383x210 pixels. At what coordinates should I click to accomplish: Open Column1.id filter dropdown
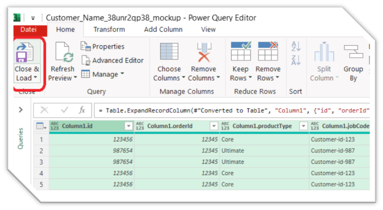click(128, 126)
